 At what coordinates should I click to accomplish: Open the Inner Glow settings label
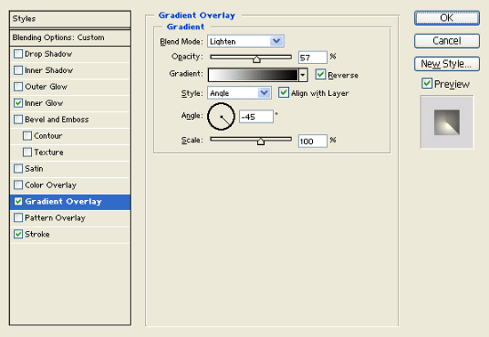44,103
